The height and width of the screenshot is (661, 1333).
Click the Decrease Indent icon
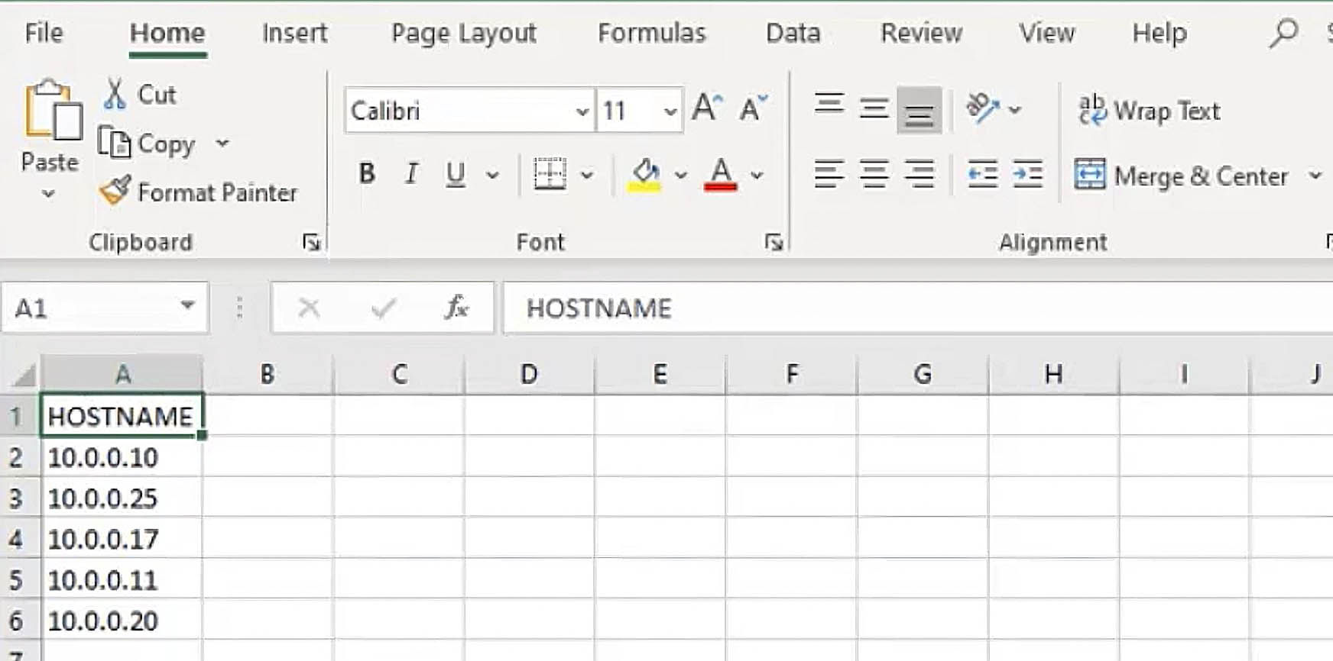click(x=982, y=175)
